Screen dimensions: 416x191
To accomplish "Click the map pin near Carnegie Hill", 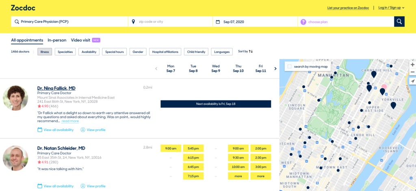I will (x=374, y=74).
